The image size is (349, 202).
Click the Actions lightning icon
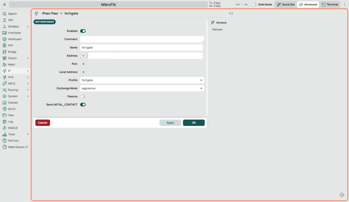[213, 22]
